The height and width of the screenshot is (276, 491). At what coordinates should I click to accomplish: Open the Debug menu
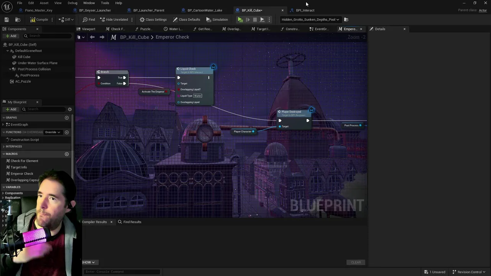pyautogui.click(x=72, y=3)
